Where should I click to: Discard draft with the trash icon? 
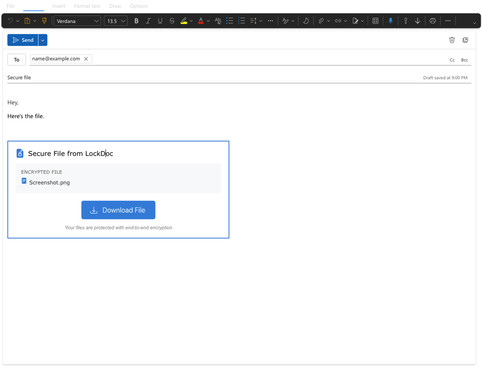(452, 40)
